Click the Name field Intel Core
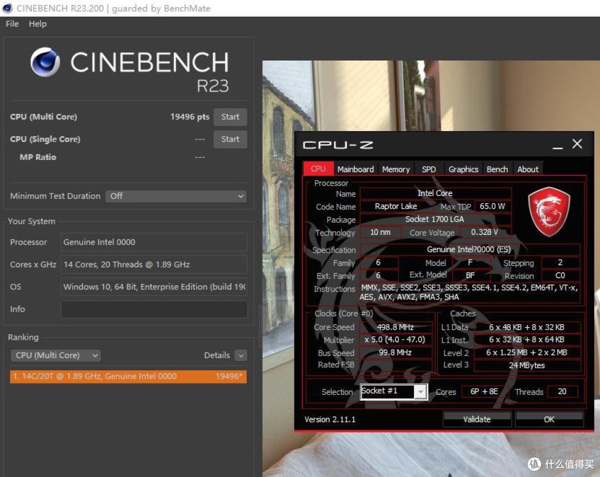This screenshot has height=477, width=600. coord(436,193)
